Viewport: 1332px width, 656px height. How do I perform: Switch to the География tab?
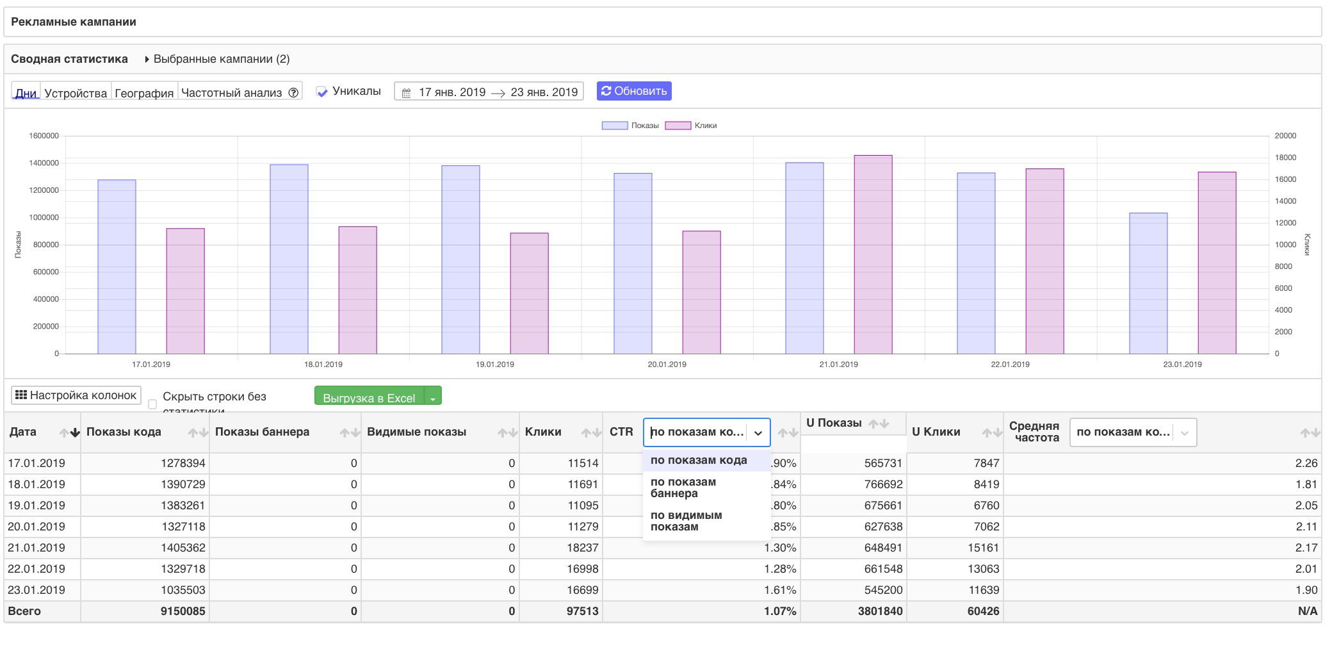[x=144, y=93]
